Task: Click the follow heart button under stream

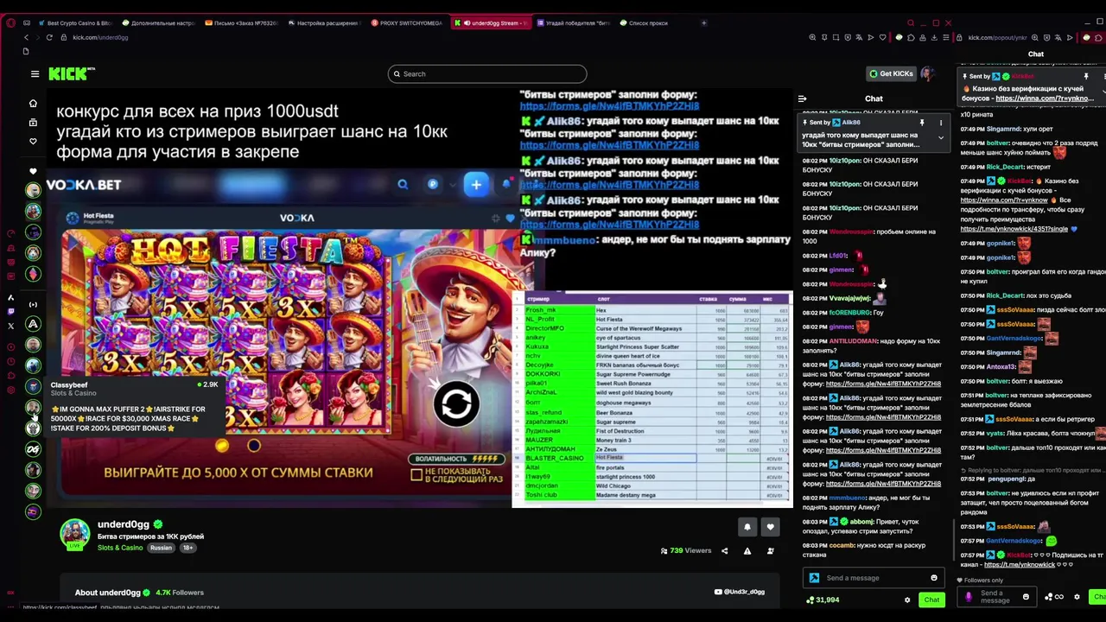Action: 770,527
